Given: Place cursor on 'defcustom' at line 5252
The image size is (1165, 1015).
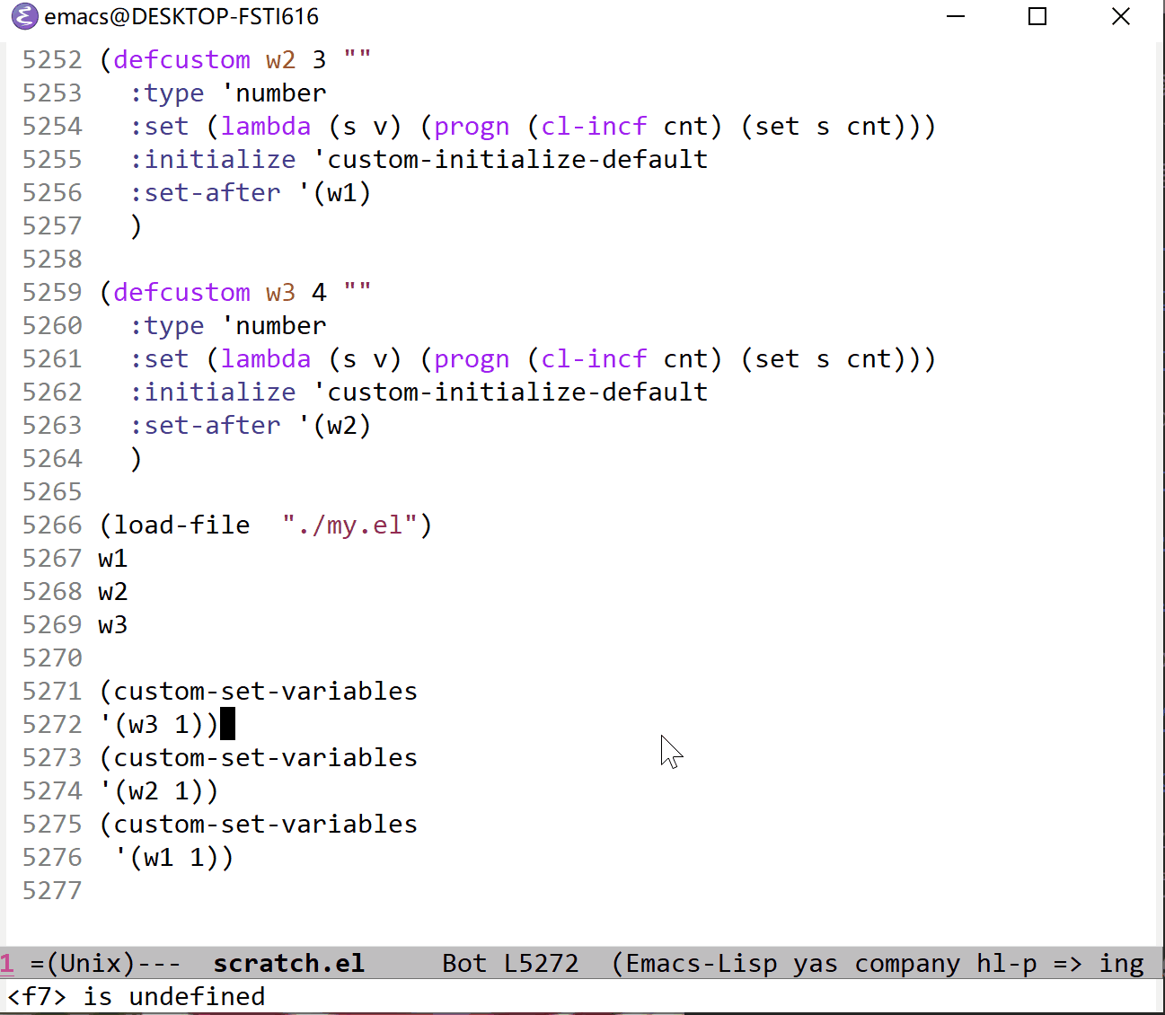Looking at the screenshot, I should 181,60.
